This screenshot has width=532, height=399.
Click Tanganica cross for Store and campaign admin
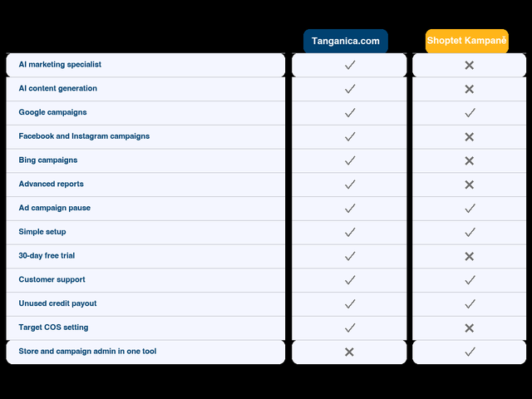pos(349,352)
